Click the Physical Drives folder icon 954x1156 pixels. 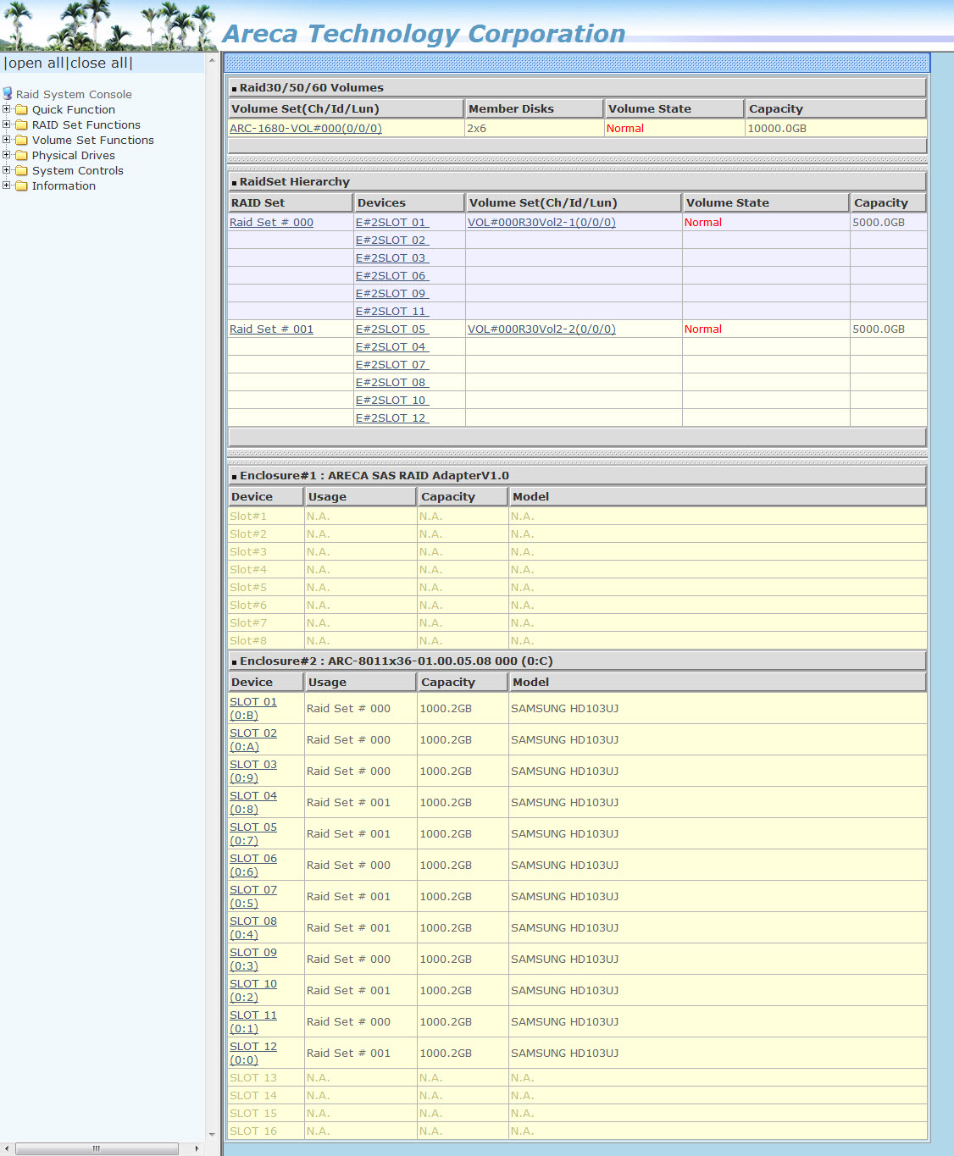tap(21, 156)
